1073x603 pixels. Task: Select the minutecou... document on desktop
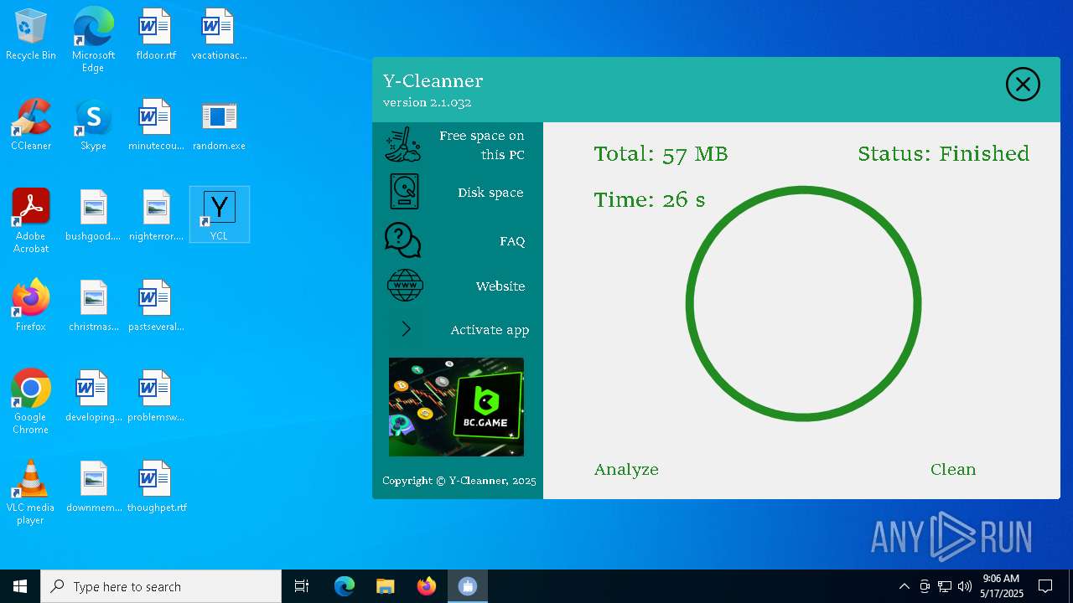(156, 126)
